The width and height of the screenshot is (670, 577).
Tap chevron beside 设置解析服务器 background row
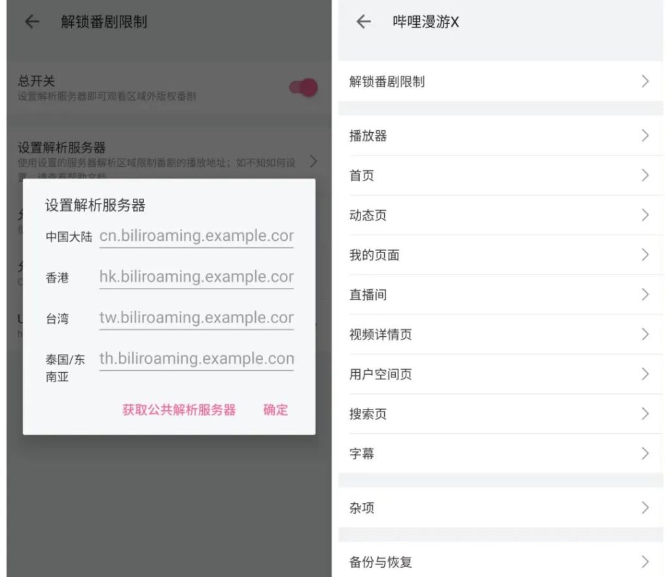pyautogui.click(x=313, y=162)
